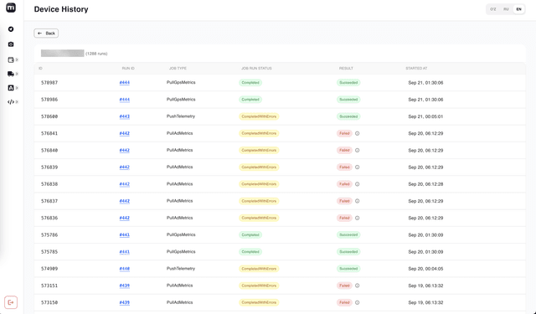Click the blurred device name field
This screenshot has height=314, width=536.
pos(63,54)
